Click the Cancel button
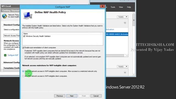 point(96,96)
